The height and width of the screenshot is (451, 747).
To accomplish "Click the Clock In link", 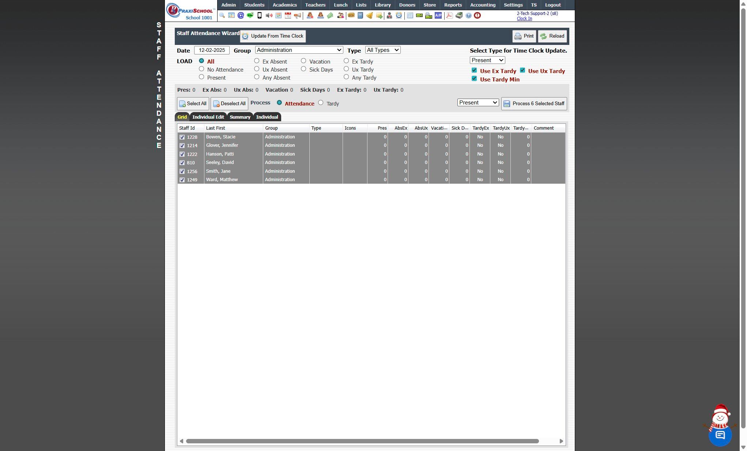I will point(524,19).
